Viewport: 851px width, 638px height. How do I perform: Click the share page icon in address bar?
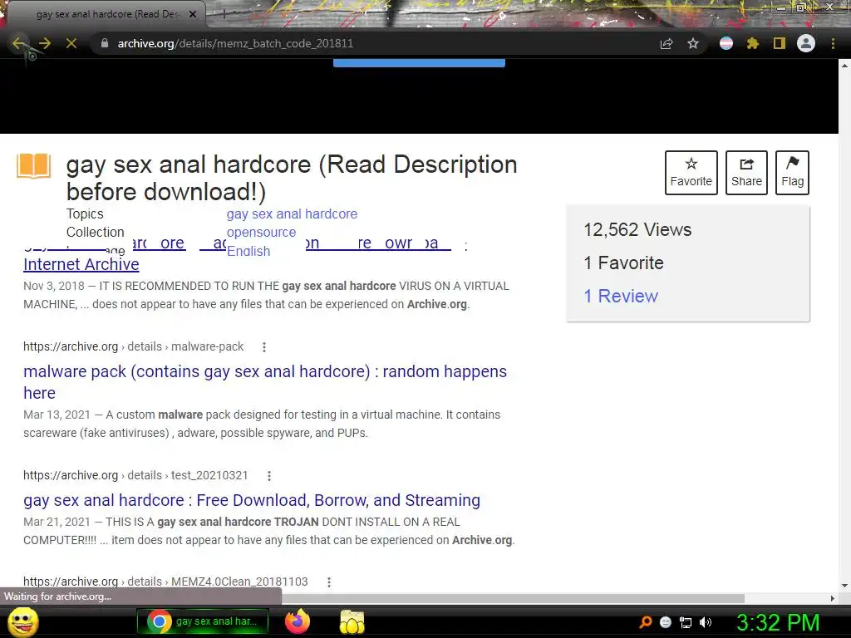click(667, 44)
